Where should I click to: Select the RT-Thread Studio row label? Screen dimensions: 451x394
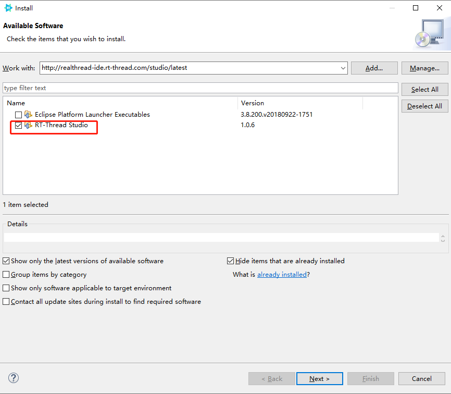pyautogui.click(x=61, y=125)
